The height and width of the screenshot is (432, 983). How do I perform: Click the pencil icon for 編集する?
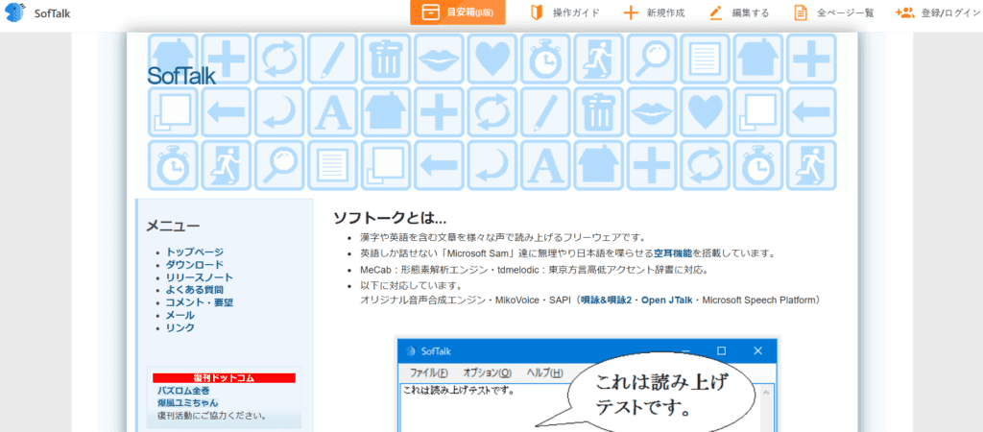pyautogui.click(x=715, y=12)
